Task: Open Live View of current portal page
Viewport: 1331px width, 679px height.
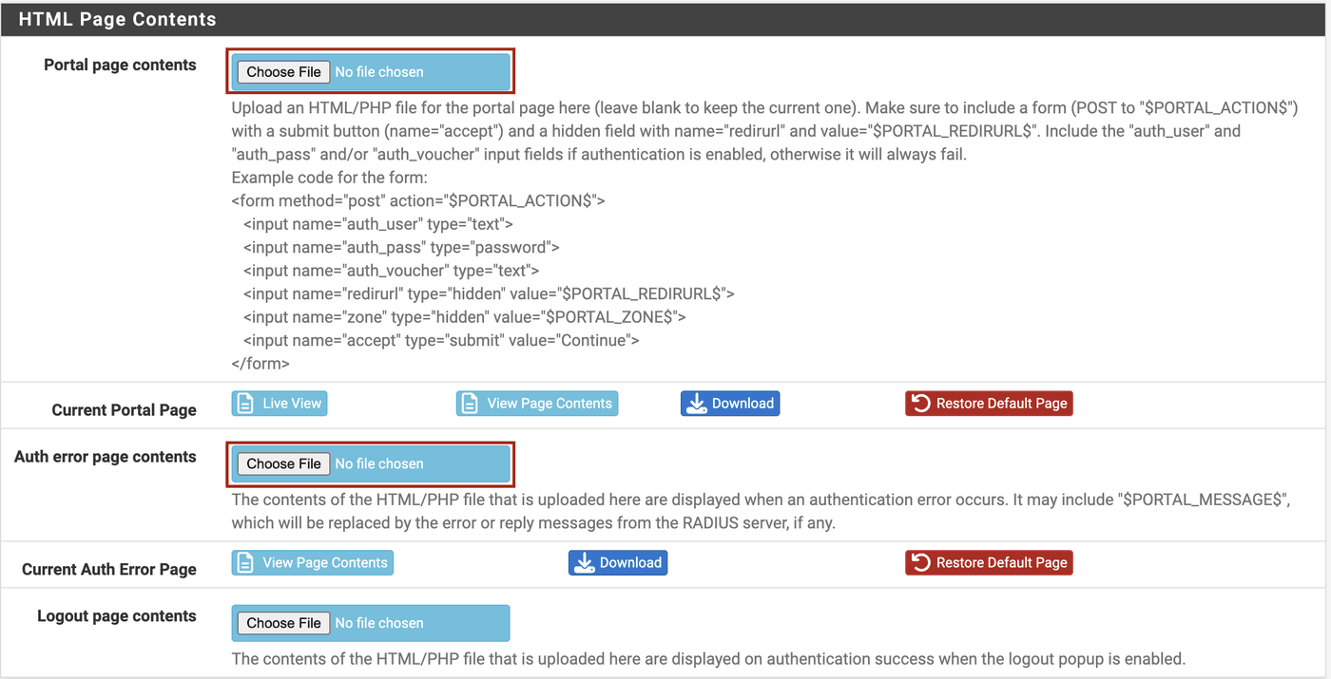Action: coord(280,404)
